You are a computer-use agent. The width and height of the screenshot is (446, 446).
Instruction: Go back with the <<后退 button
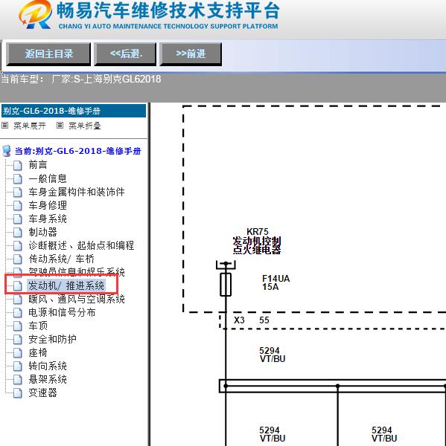click(x=125, y=54)
